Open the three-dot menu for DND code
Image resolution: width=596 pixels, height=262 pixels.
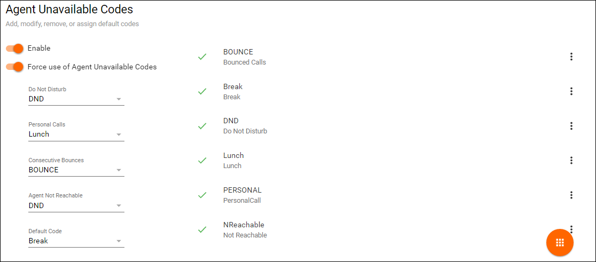(571, 126)
